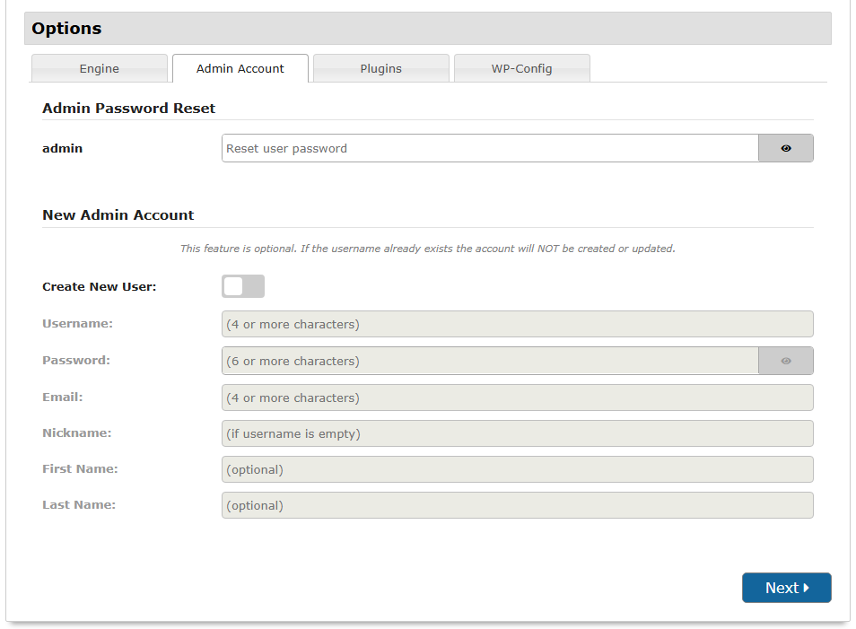This screenshot has height=629, width=856.
Task: Click the "Email:" label
Action: click(x=63, y=397)
